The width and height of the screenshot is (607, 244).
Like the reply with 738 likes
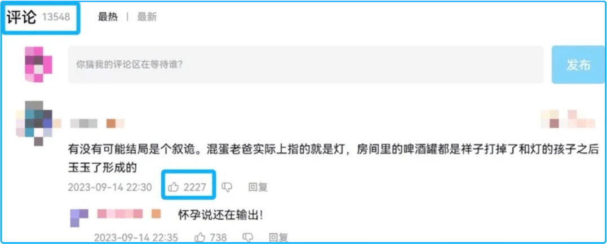(x=211, y=237)
